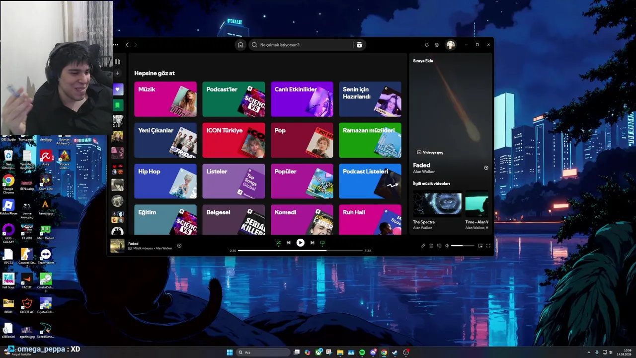Open the miniplayer icon
Viewport: 636px width, 358px height.
click(480, 246)
